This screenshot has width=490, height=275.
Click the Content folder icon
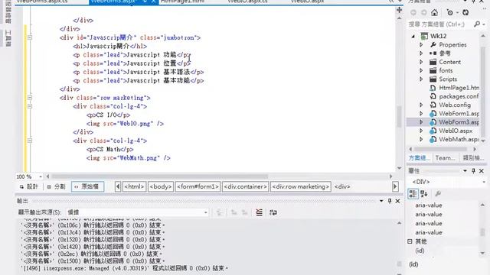433,62
